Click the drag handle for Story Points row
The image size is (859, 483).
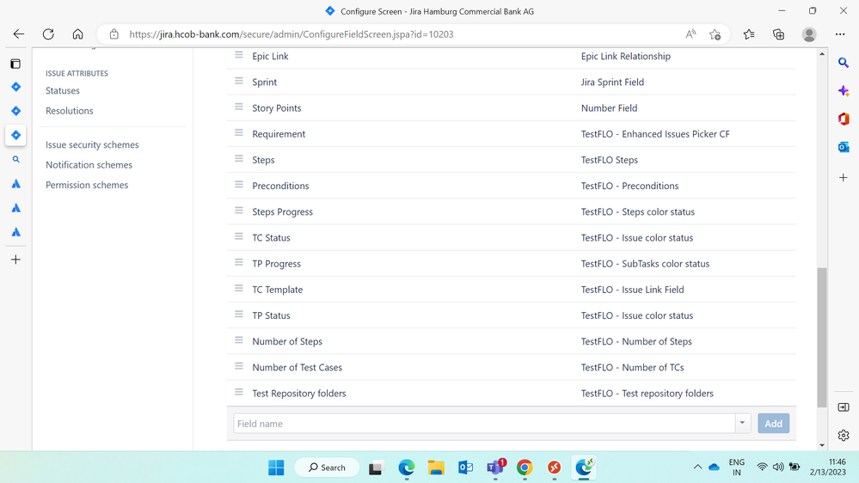pos(239,107)
